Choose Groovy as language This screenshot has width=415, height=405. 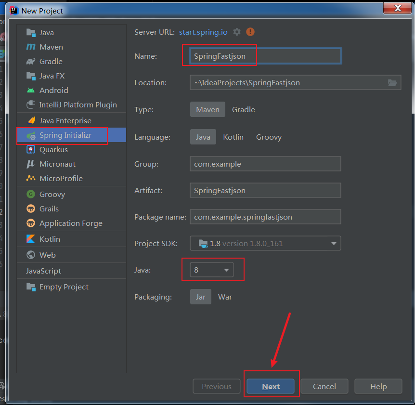click(269, 137)
